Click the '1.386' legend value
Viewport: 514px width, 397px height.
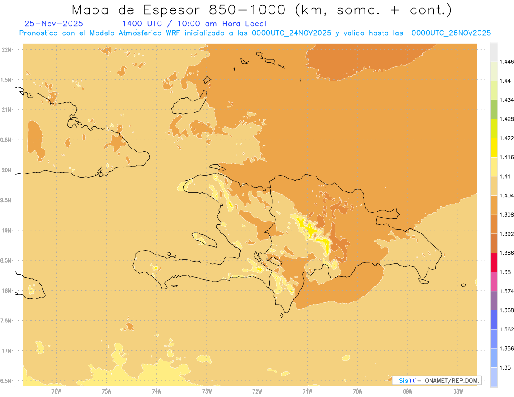507,253
